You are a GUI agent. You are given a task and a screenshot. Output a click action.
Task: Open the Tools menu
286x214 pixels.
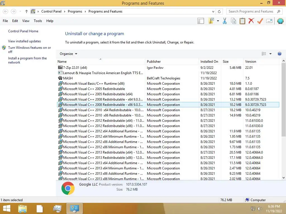[x=38, y=21]
